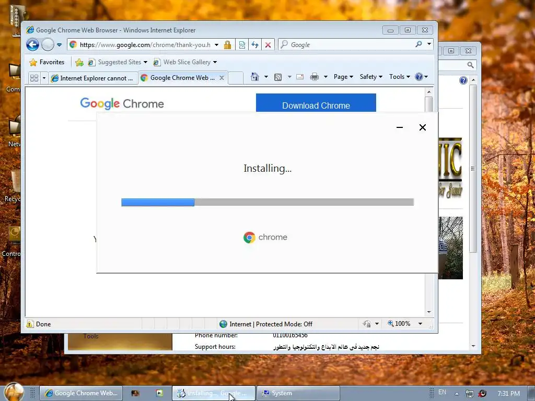
Task: Click the IE page scroll up arrow
Action: click(429, 92)
